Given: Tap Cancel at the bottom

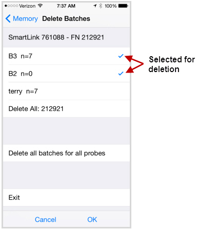Looking at the screenshot, I should [46, 219].
